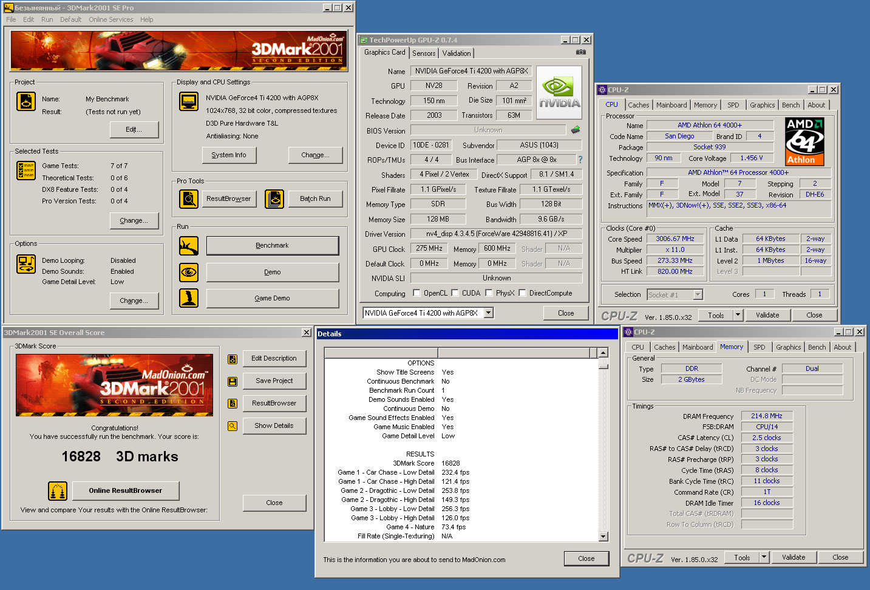Image resolution: width=870 pixels, height=590 pixels.
Task: Click the DRAM Frequency value 214.8 MHz
Action: tap(767, 416)
